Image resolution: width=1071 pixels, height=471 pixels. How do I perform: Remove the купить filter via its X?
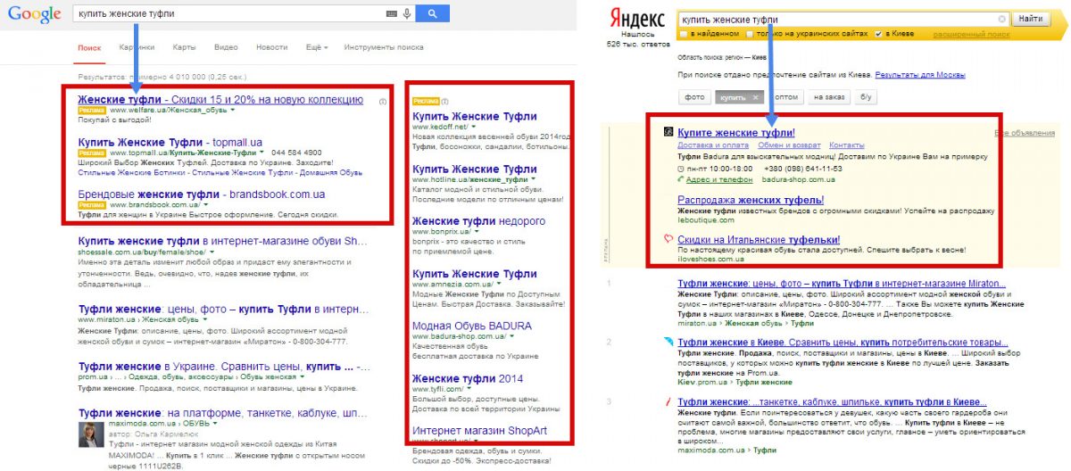[x=755, y=97]
